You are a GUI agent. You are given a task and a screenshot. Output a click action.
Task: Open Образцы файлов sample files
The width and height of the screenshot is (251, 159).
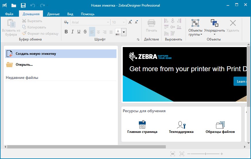(220, 127)
